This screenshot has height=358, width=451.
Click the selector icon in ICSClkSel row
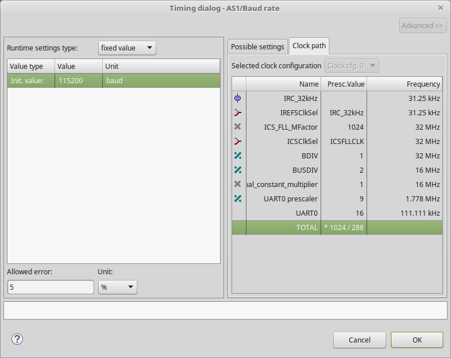tap(238, 141)
